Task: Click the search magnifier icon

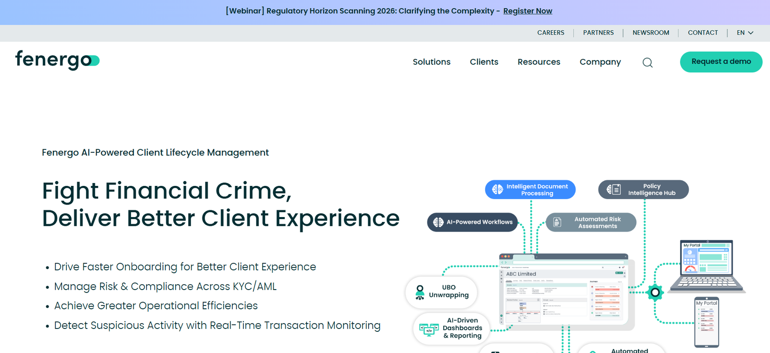Action: [x=647, y=62]
